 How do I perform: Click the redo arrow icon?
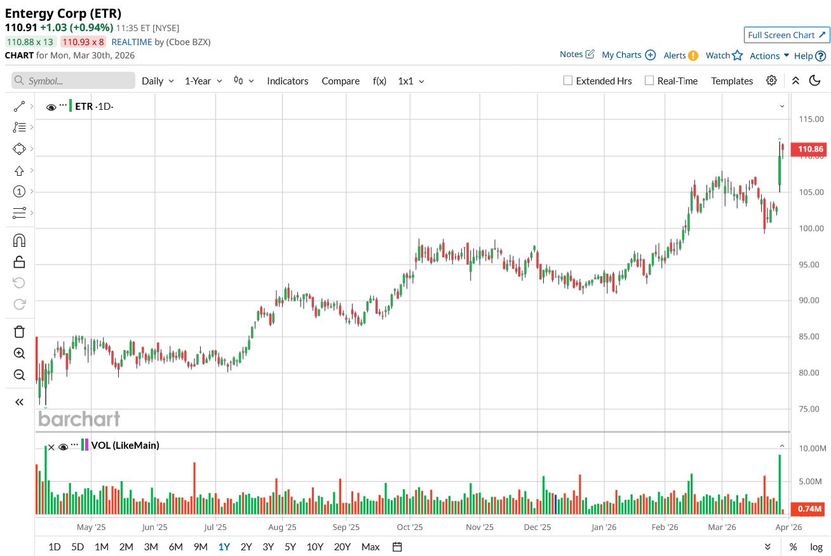coord(19,304)
